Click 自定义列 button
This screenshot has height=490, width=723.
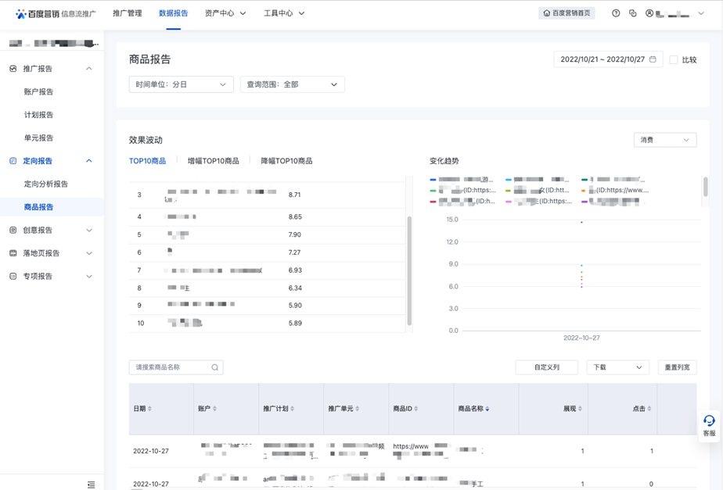click(546, 367)
